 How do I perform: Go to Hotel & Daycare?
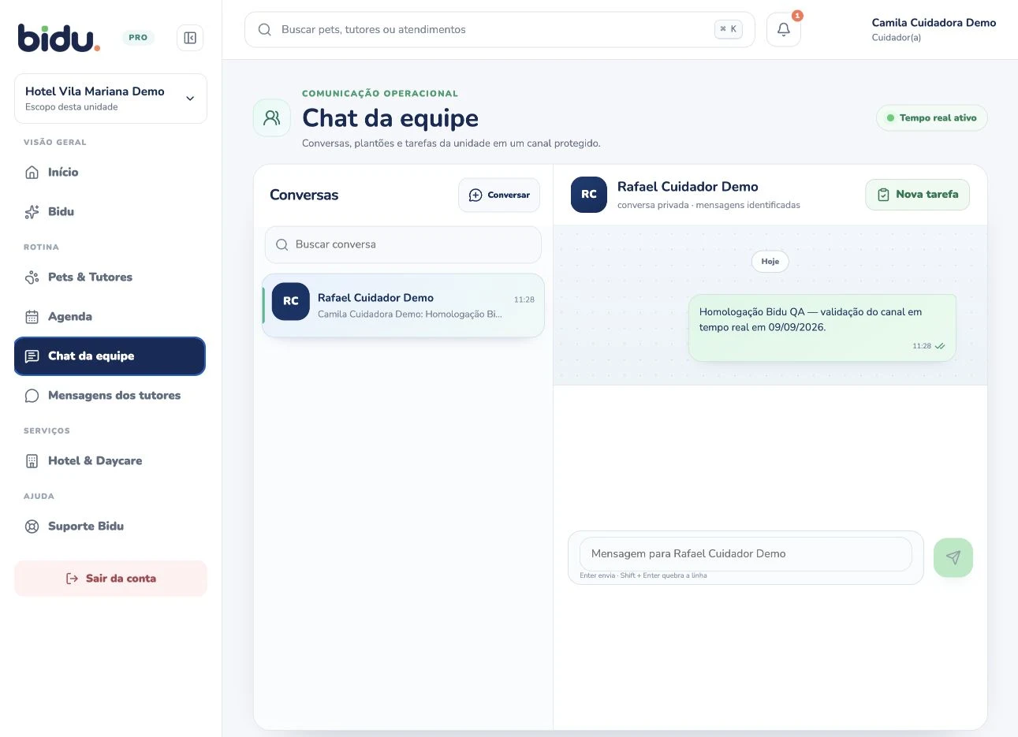(x=110, y=460)
